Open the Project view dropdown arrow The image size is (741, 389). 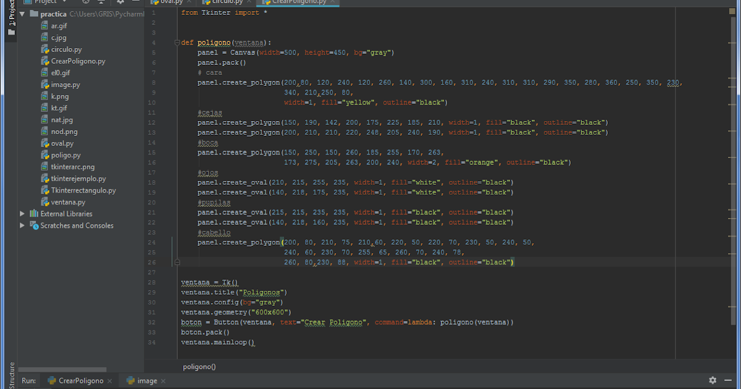click(64, 3)
